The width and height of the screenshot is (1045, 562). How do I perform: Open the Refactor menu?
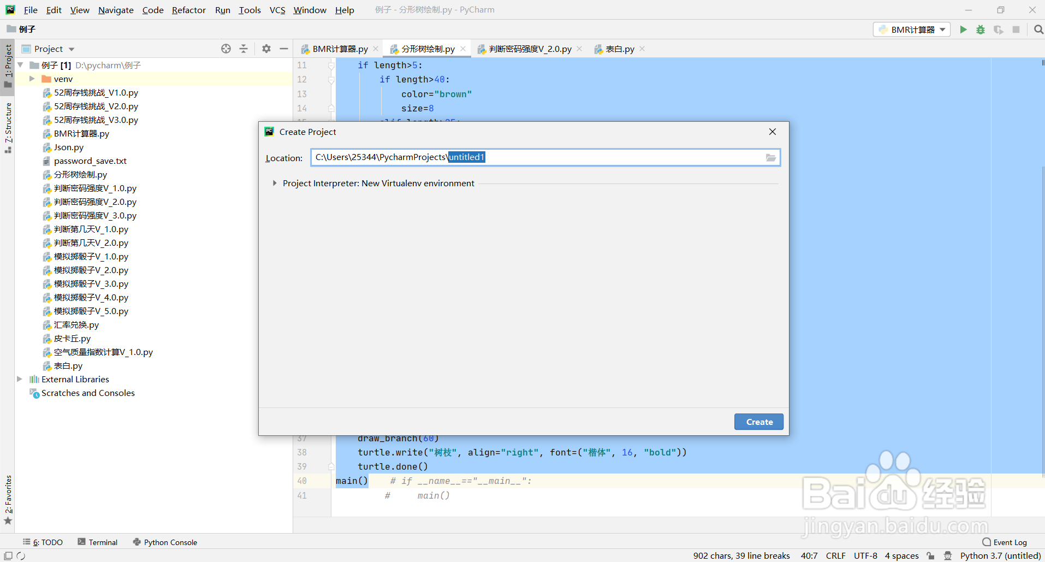click(188, 10)
